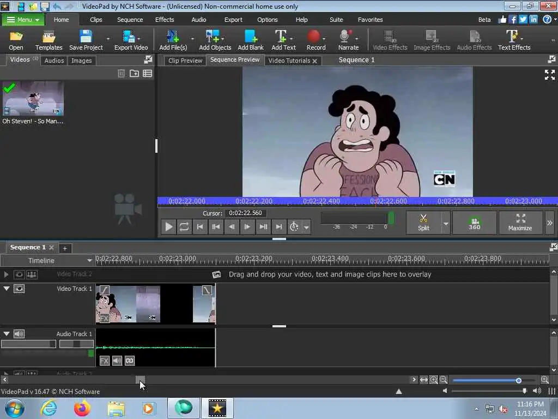Select the Oh Steven! video thumbnail
Screen dimensions: 558x419
[x=33, y=98]
